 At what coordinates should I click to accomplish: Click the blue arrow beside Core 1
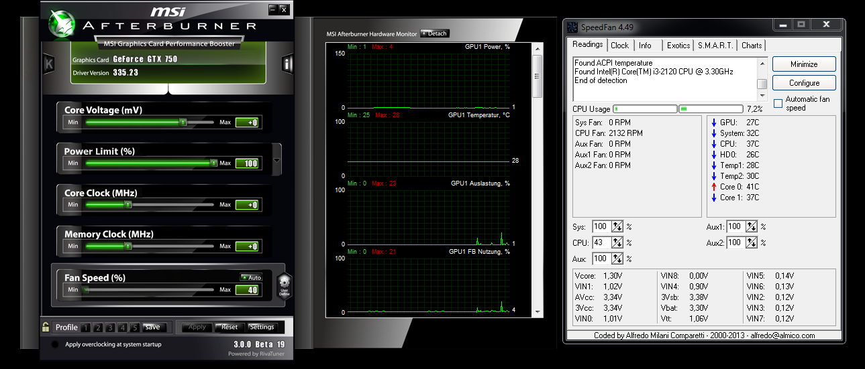[x=714, y=198]
